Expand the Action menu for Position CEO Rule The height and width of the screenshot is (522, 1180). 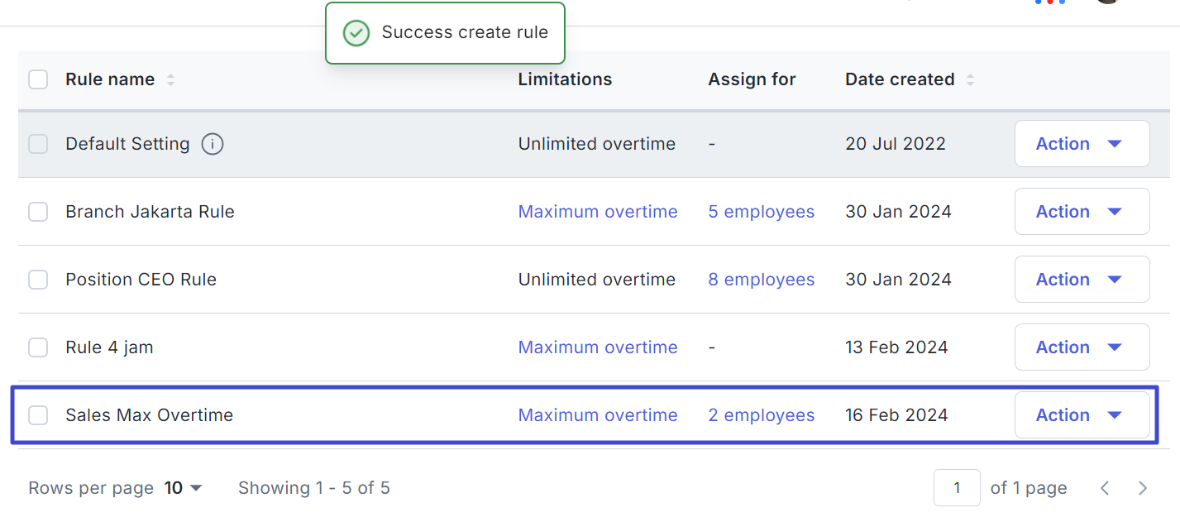pos(1082,280)
